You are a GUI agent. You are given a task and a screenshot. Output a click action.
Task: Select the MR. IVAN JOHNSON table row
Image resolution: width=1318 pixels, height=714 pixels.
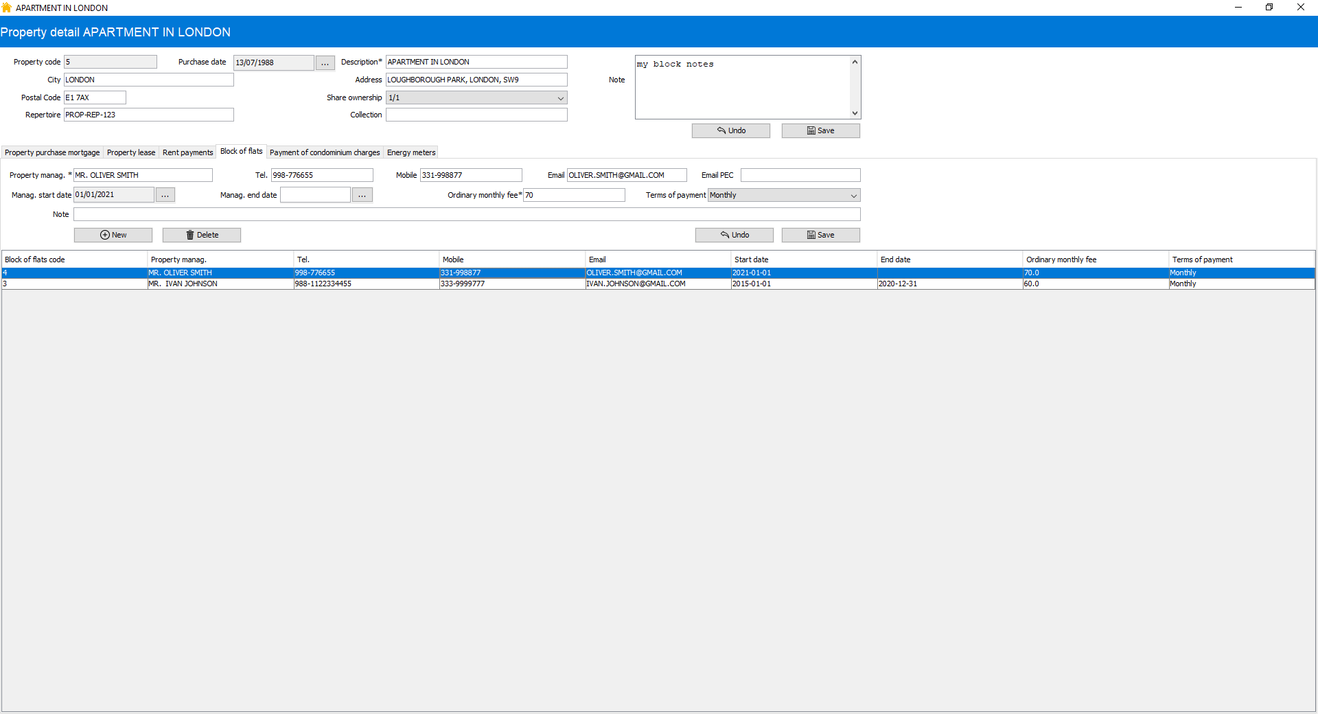[x=183, y=284]
